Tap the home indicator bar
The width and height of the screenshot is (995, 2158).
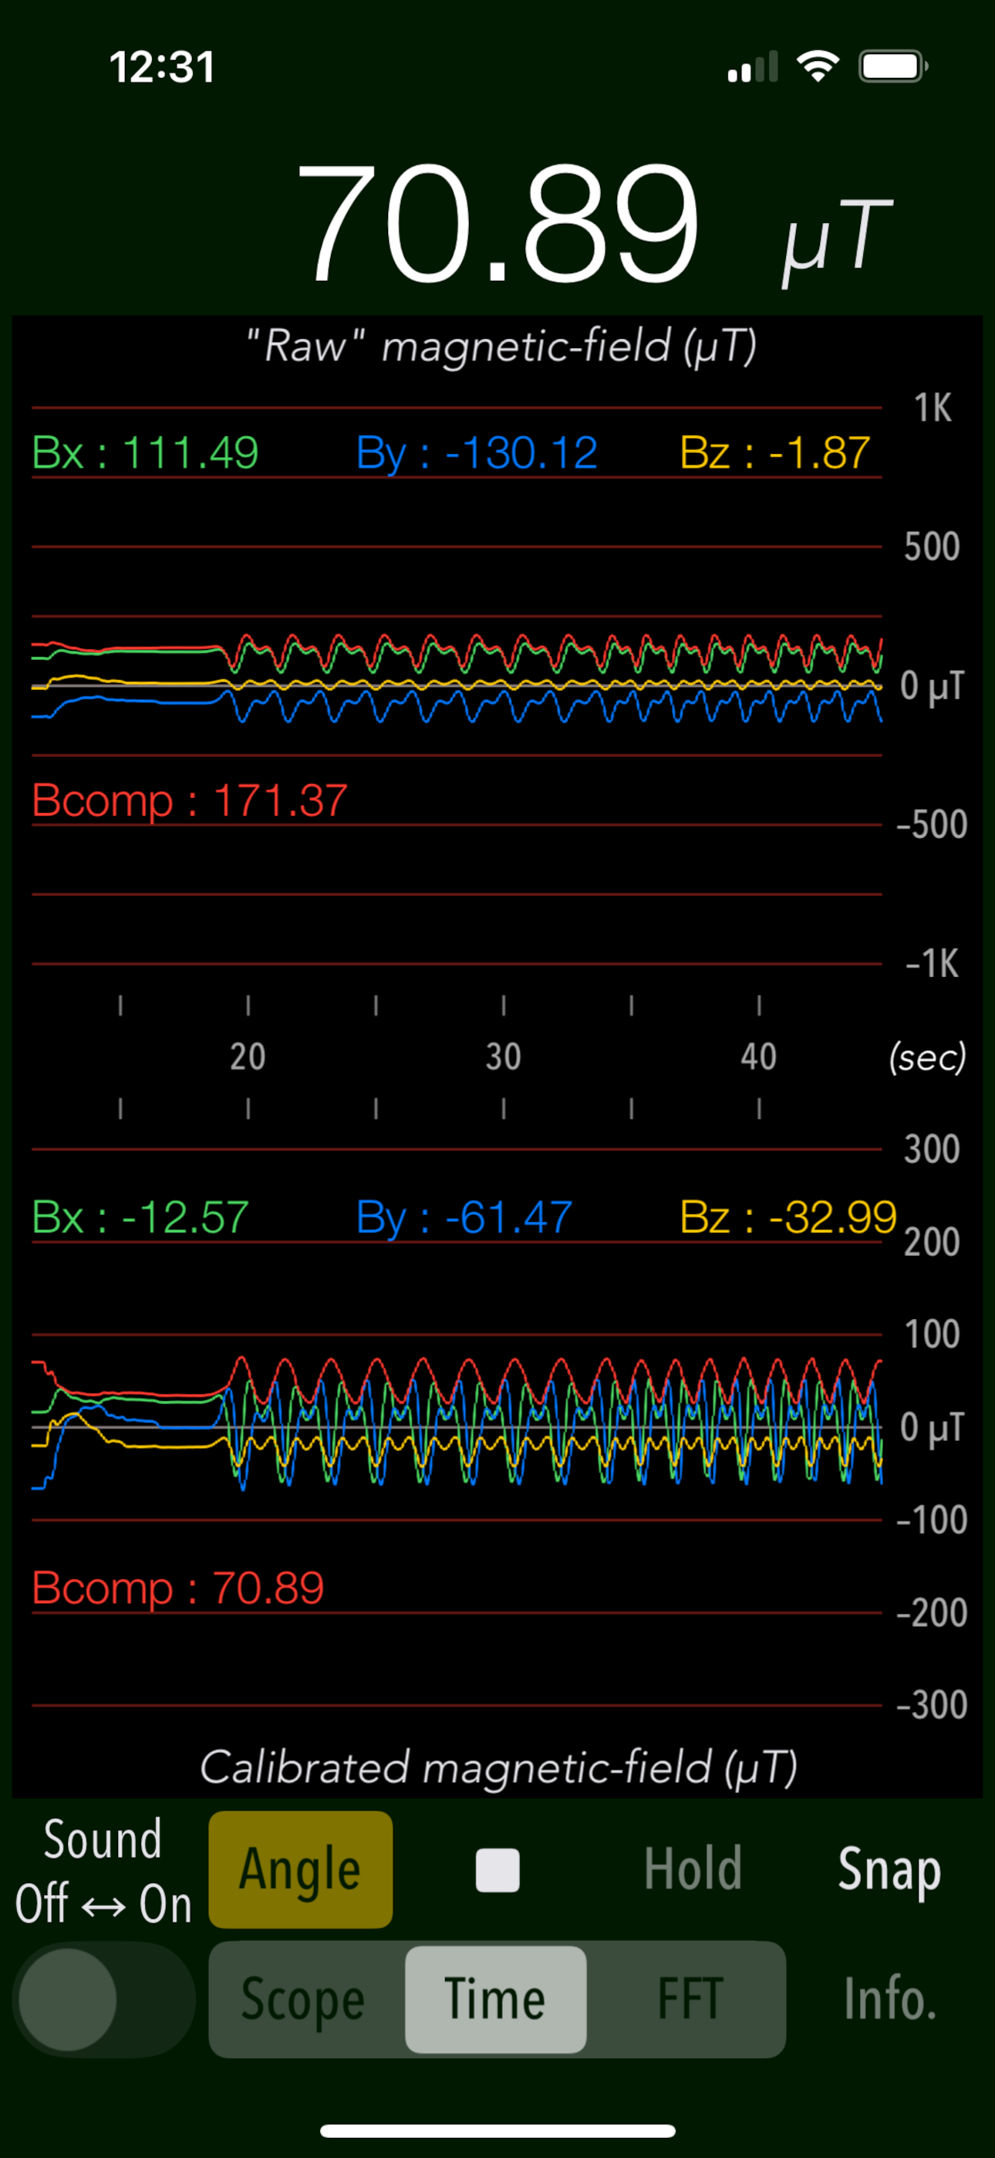click(497, 2131)
